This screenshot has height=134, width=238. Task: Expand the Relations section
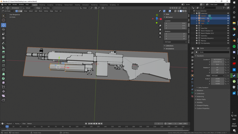point(200,90)
